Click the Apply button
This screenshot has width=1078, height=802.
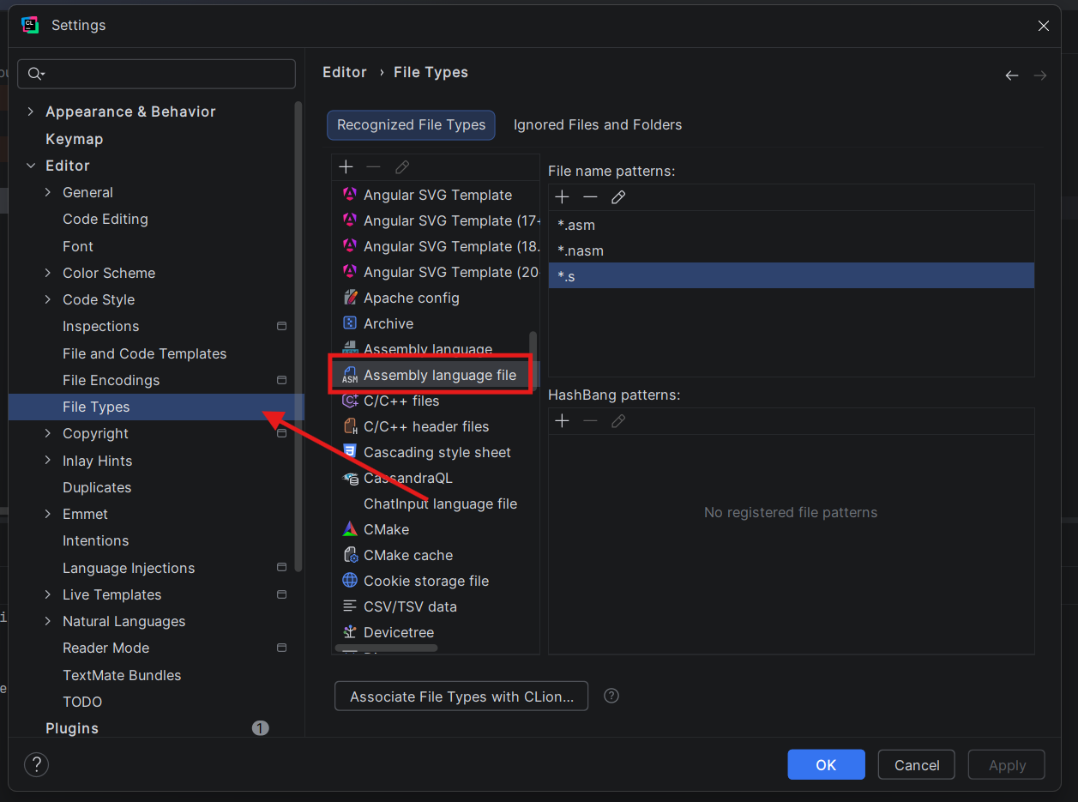(x=1007, y=764)
